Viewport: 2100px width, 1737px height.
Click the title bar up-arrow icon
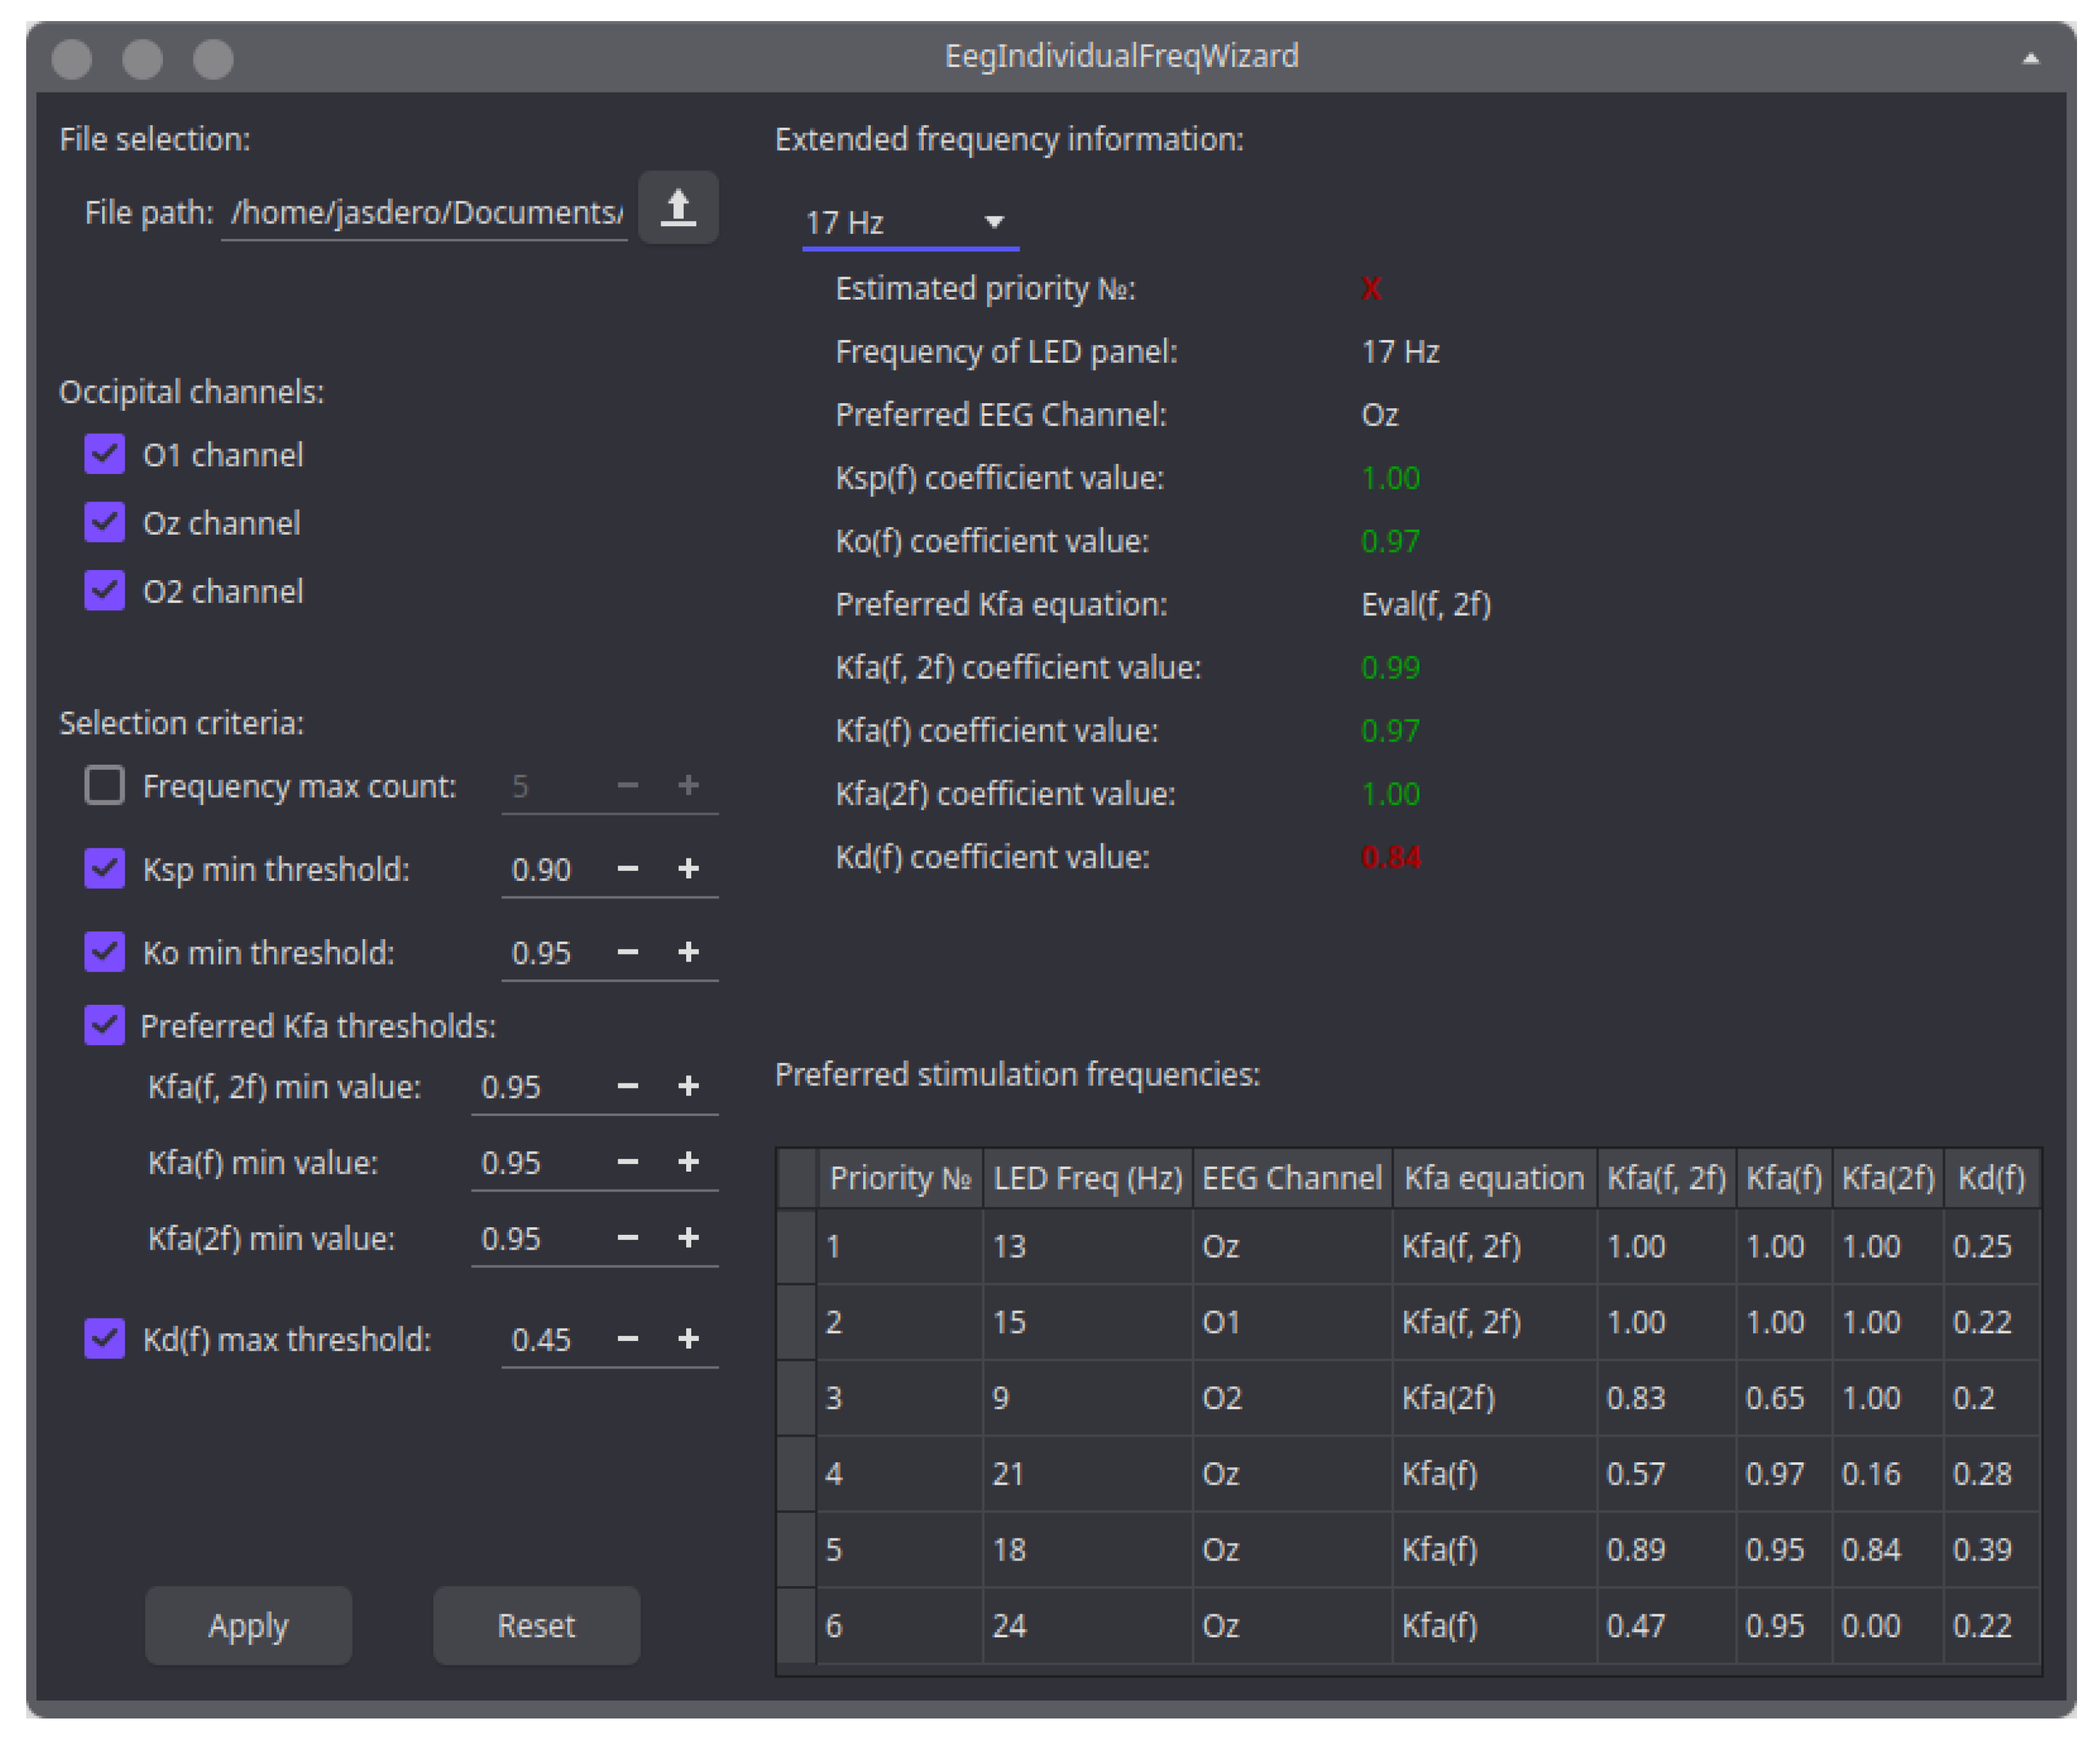(2030, 58)
